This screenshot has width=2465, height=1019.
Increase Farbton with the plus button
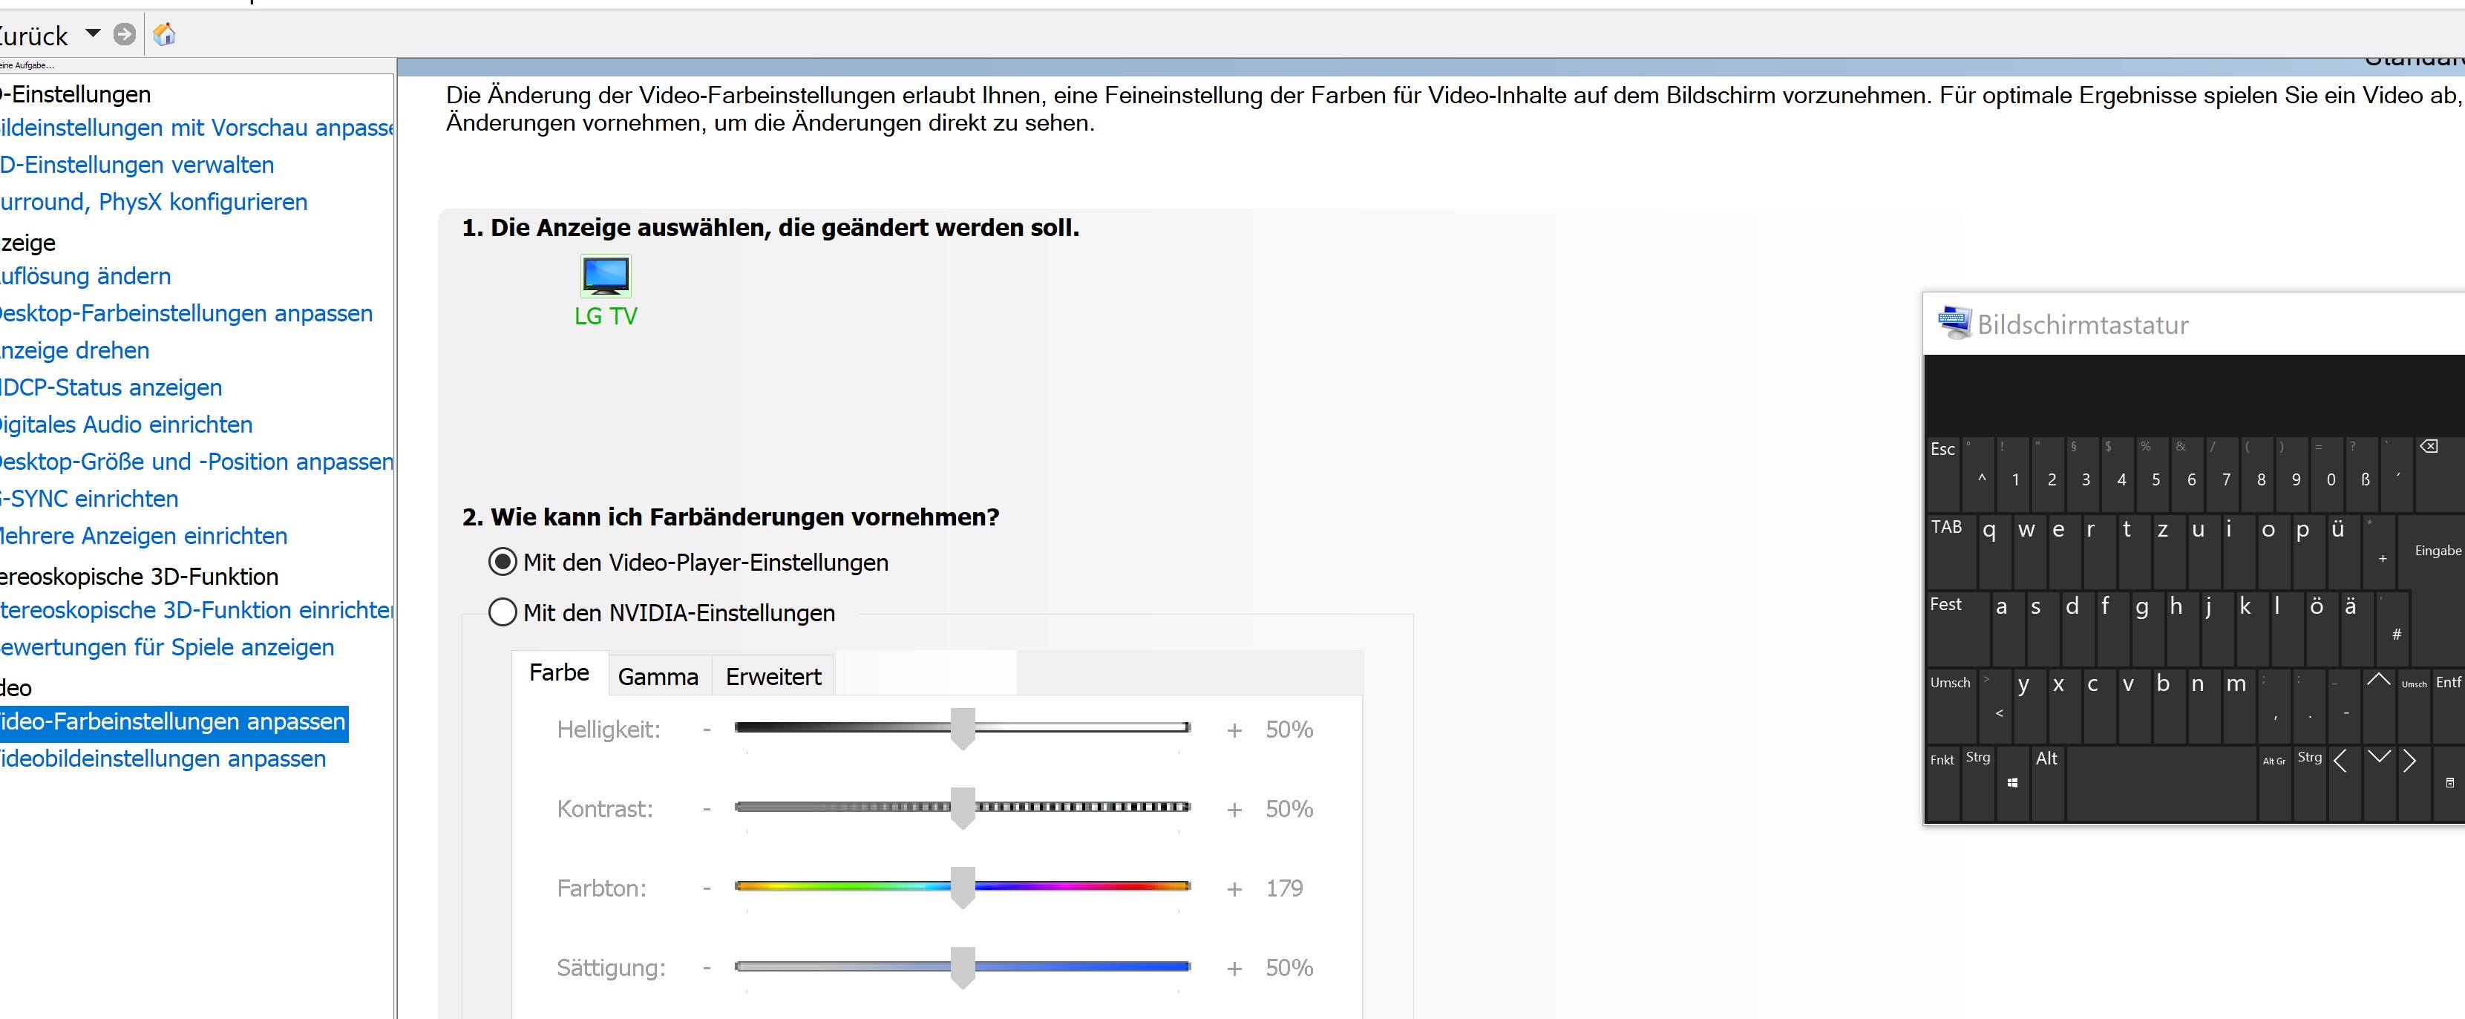[x=1234, y=889]
